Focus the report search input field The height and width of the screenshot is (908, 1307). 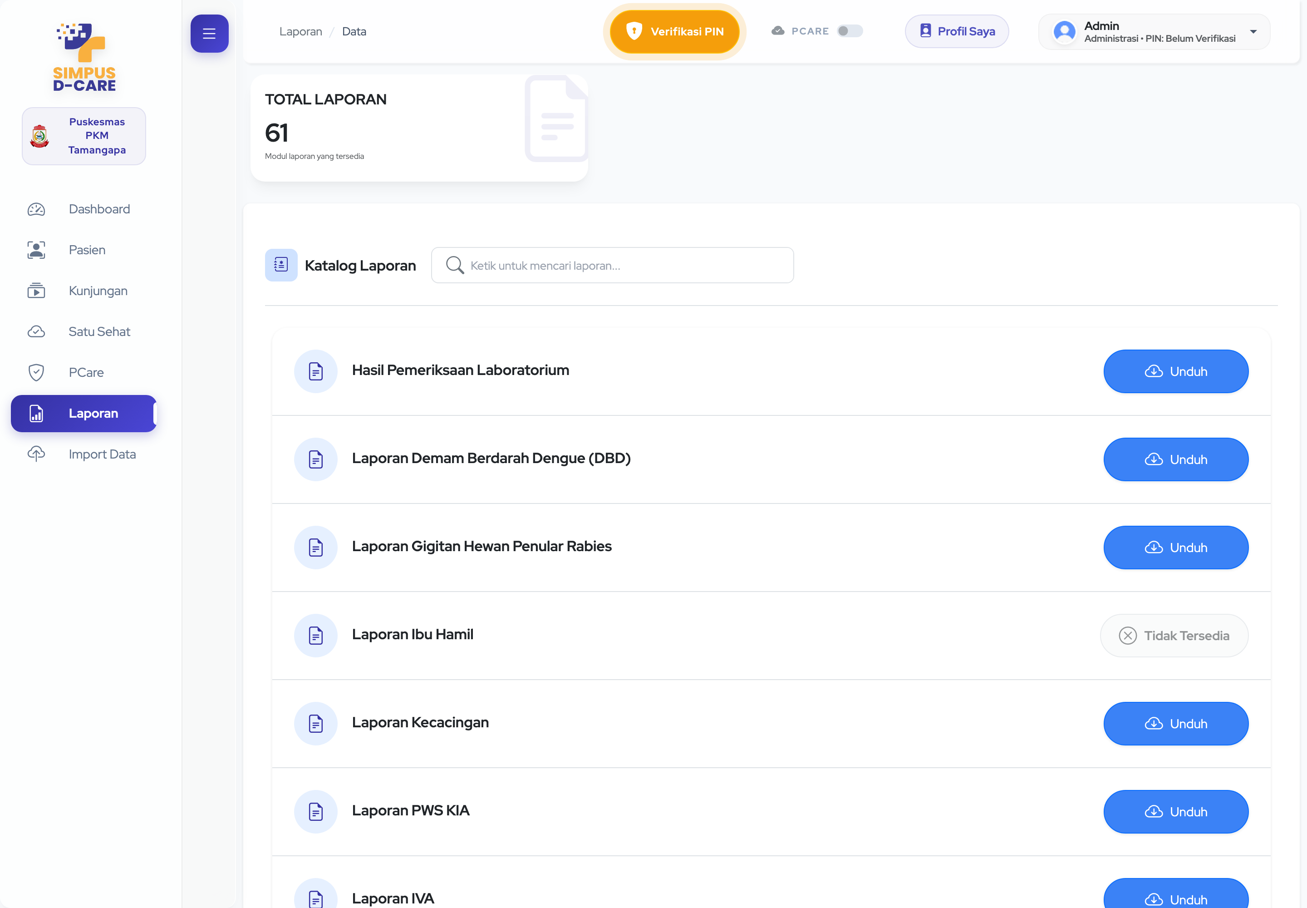pyautogui.click(x=613, y=265)
